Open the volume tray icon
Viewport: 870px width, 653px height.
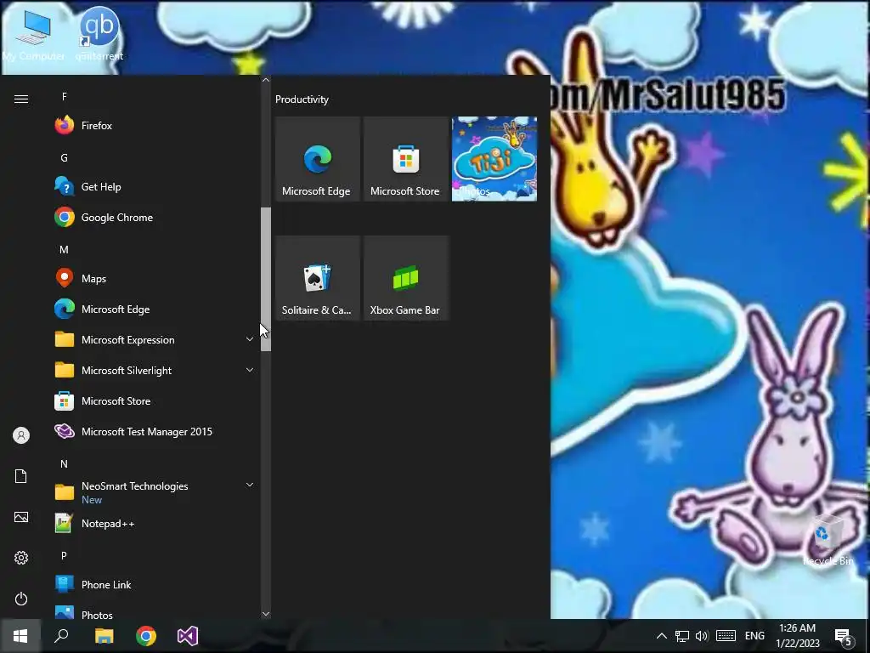point(702,636)
